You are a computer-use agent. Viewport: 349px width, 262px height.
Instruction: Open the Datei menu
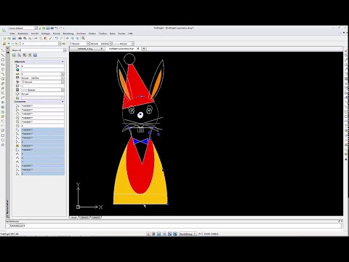(12, 33)
